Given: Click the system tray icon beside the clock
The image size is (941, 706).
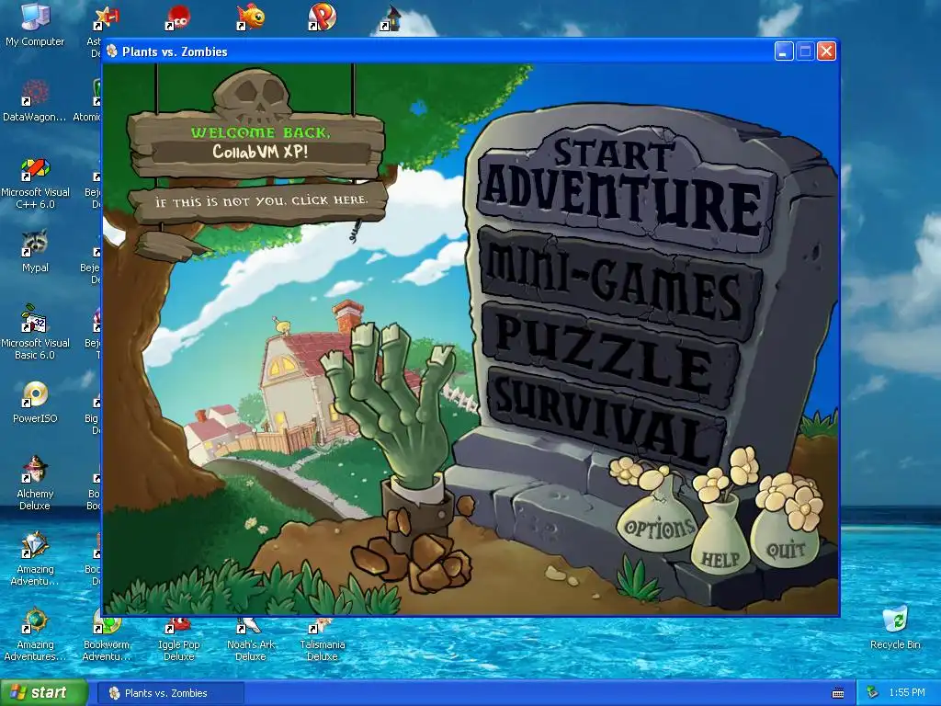Looking at the screenshot, I should (x=873, y=693).
